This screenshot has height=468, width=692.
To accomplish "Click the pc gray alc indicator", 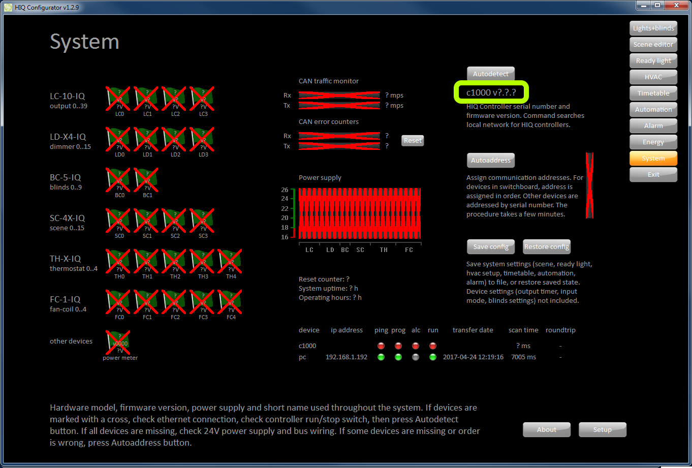I will point(416,357).
